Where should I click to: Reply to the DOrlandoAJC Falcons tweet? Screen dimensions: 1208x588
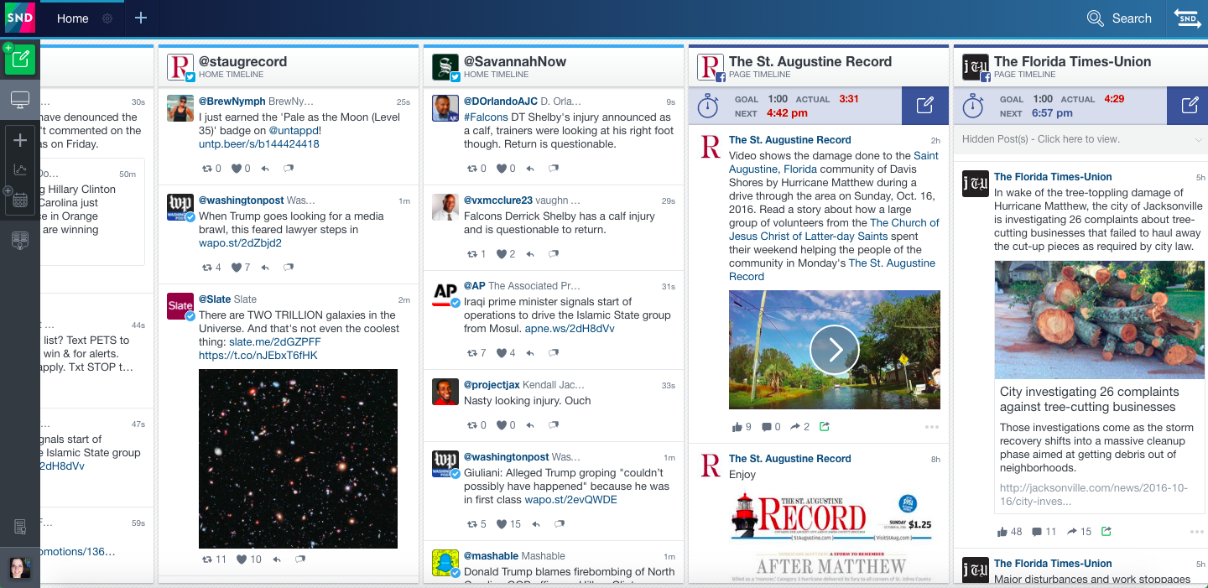pyautogui.click(x=530, y=169)
